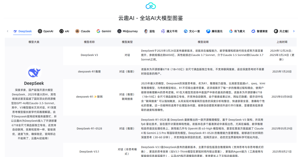Click the 文心一言 logo icon
The width and height of the screenshot is (302, 157).
point(186,31)
